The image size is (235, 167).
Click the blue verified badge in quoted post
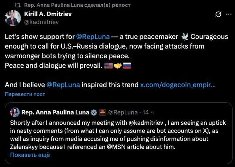click(x=94, y=112)
